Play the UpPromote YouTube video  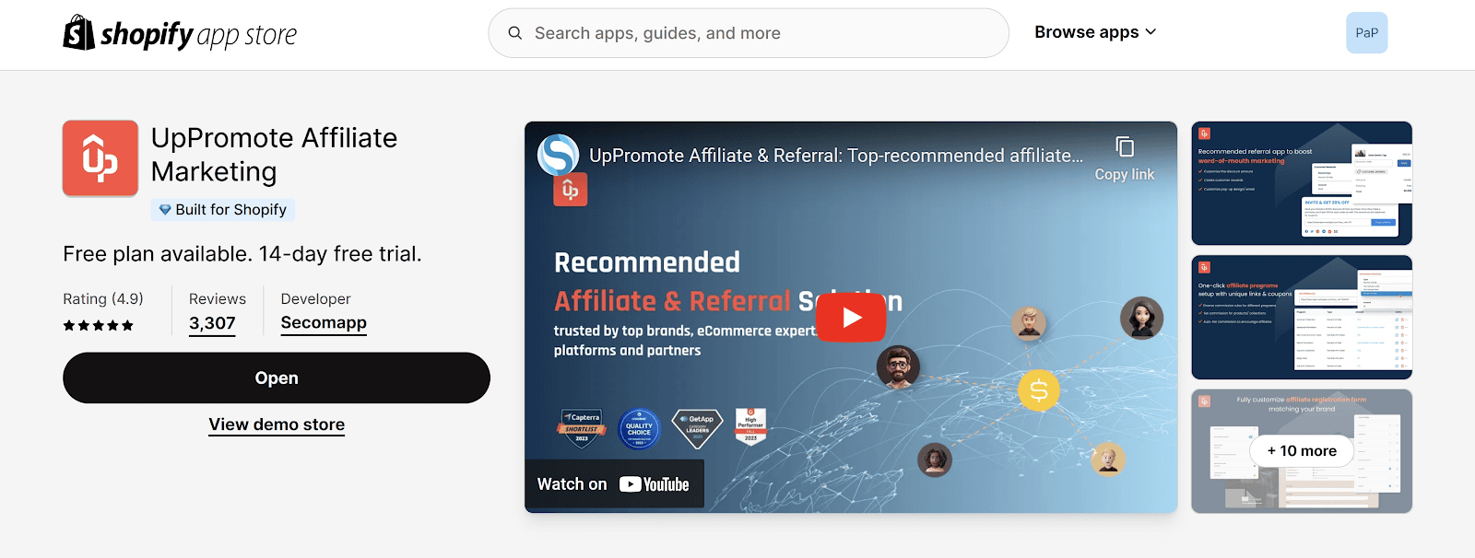(x=851, y=318)
